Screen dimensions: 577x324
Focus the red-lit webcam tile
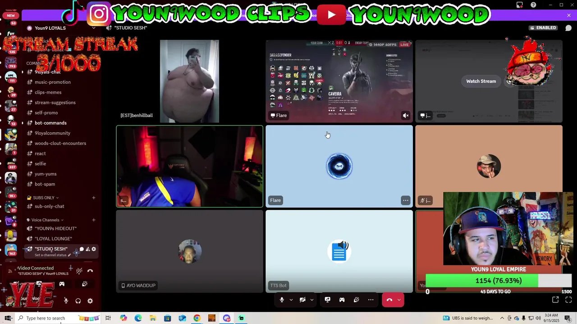click(189, 166)
